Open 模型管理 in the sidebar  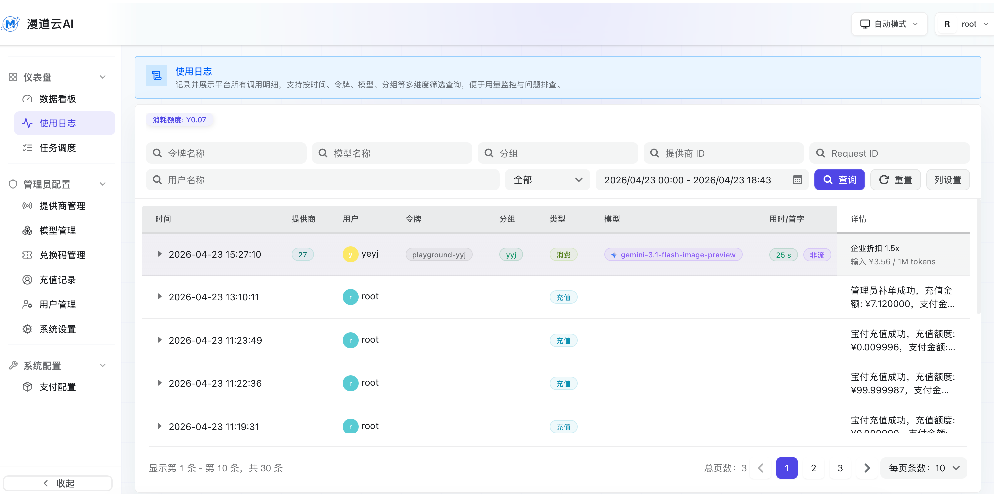click(x=64, y=230)
